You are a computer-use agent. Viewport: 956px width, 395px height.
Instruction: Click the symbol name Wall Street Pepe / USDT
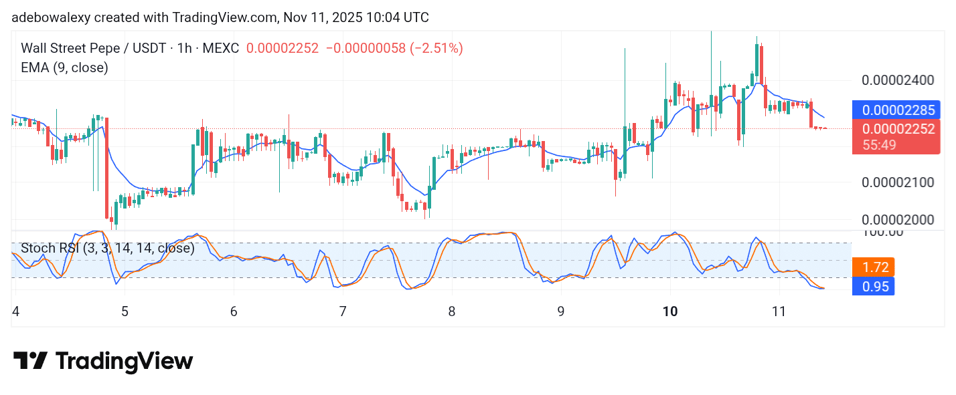[94, 48]
